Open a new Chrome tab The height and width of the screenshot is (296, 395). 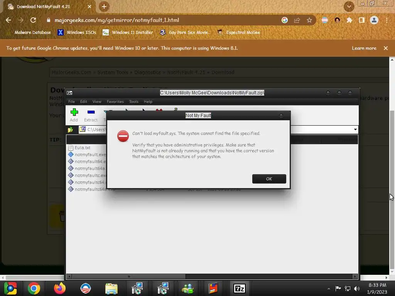pos(104,7)
